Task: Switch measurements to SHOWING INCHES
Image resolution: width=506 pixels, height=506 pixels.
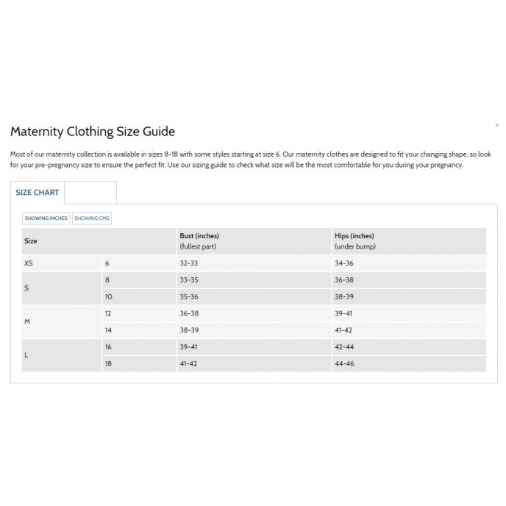Action: coord(46,218)
